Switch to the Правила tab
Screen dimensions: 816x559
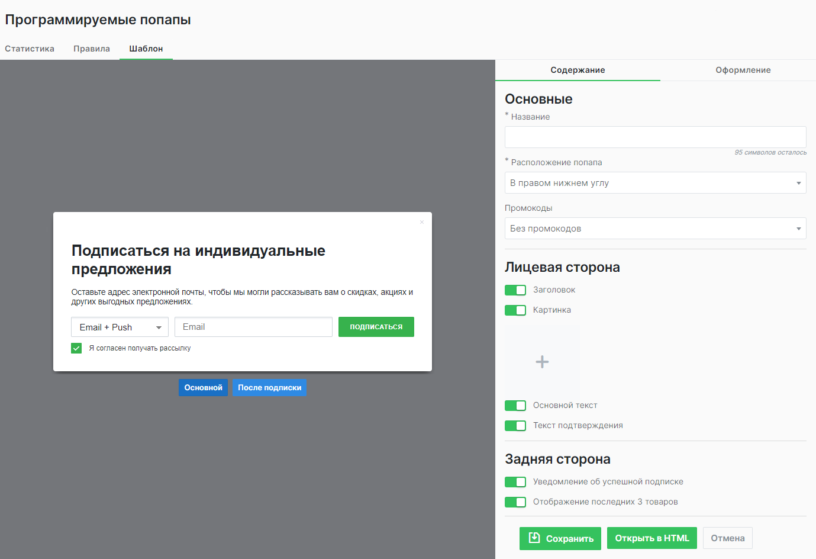91,49
